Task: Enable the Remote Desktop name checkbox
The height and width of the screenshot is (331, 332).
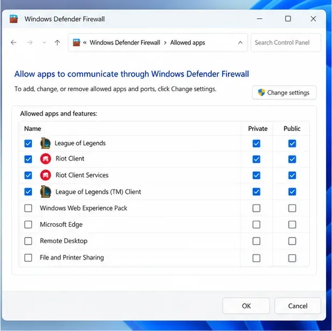Action: click(28, 241)
